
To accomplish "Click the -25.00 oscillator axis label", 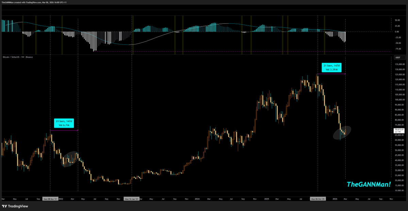I will pyautogui.click(x=397, y=37).
